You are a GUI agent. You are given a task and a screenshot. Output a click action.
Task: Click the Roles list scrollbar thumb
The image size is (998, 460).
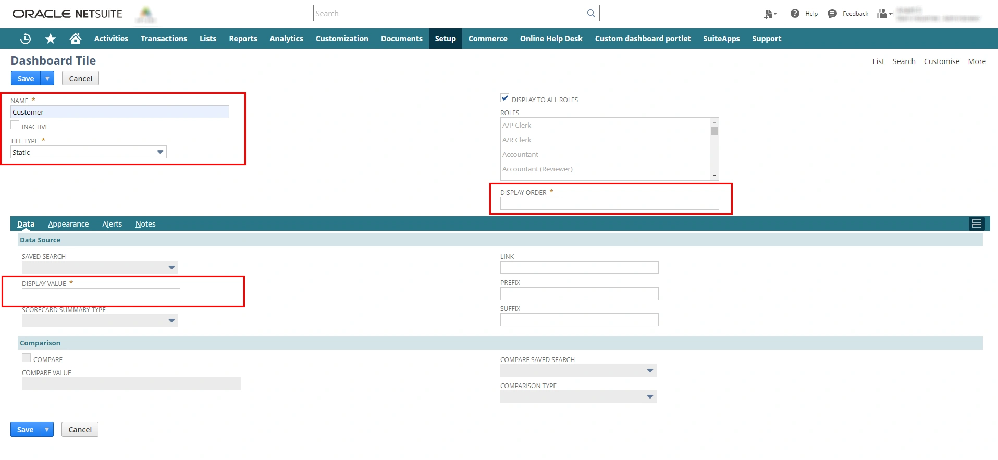click(714, 131)
